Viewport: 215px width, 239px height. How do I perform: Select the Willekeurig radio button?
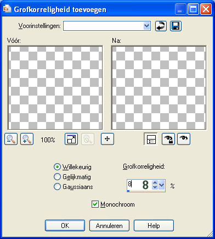pos(58,167)
